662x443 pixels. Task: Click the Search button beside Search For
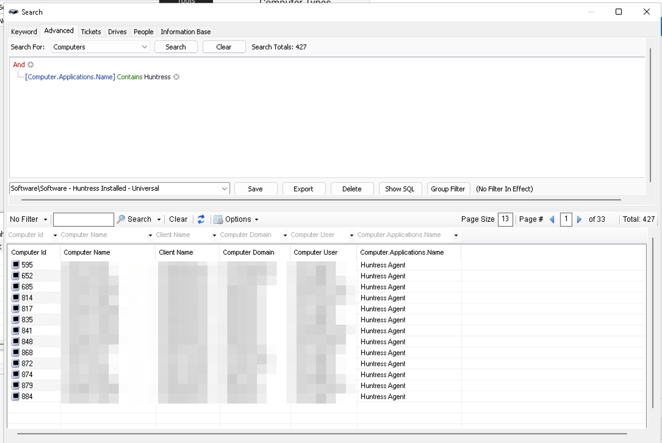(x=176, y=47)
